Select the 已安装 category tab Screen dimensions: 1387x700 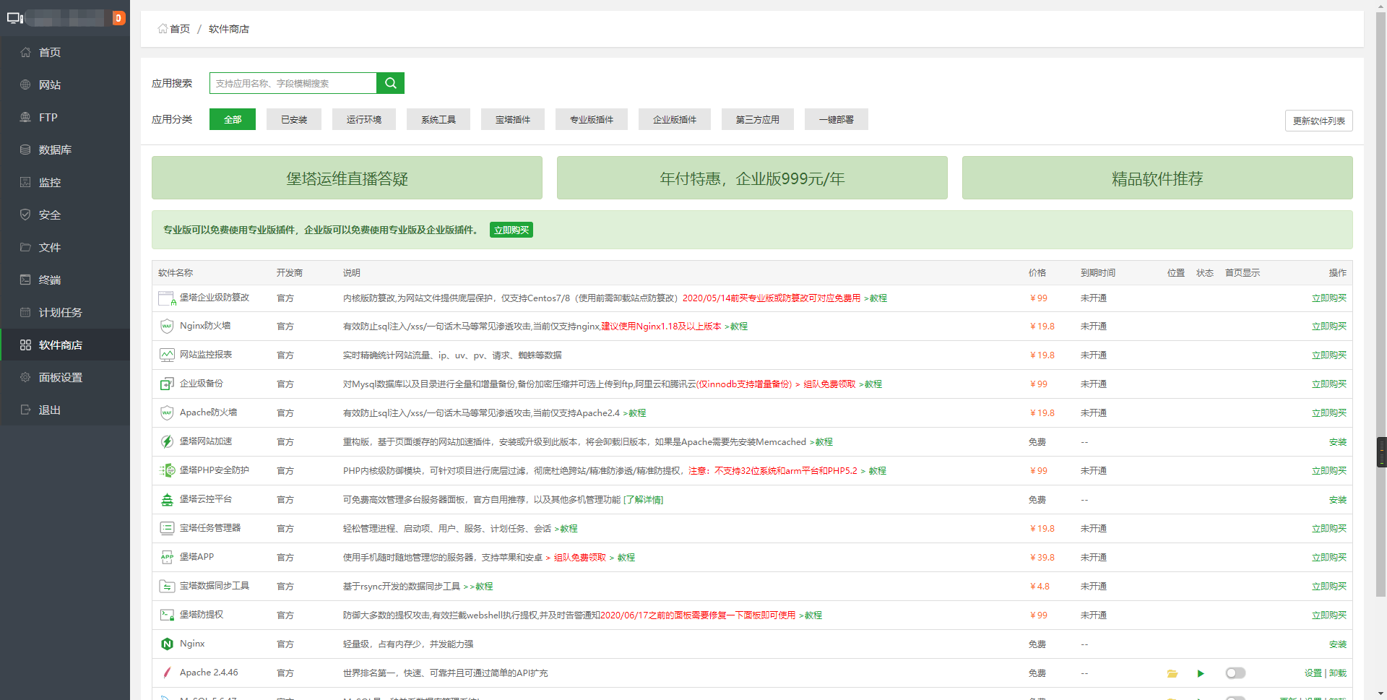pyautogui.click(x=294, y=119)
